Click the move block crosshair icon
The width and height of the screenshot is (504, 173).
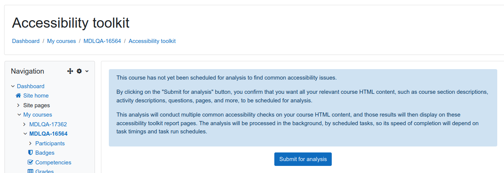pos(70,71)
